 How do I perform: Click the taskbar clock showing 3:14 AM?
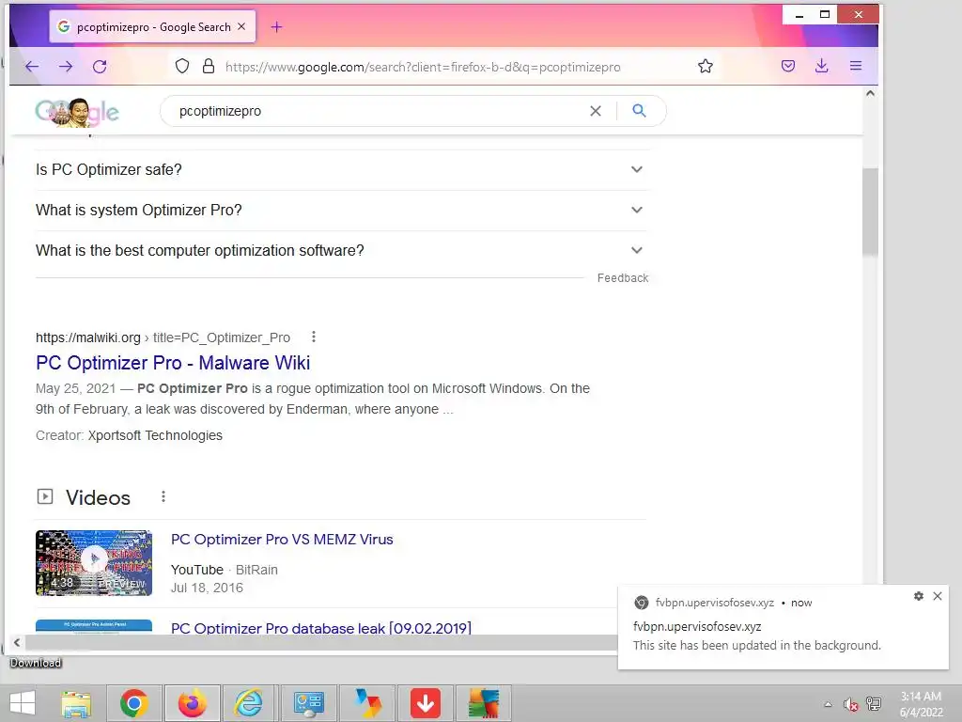click(x=921, y=704)
